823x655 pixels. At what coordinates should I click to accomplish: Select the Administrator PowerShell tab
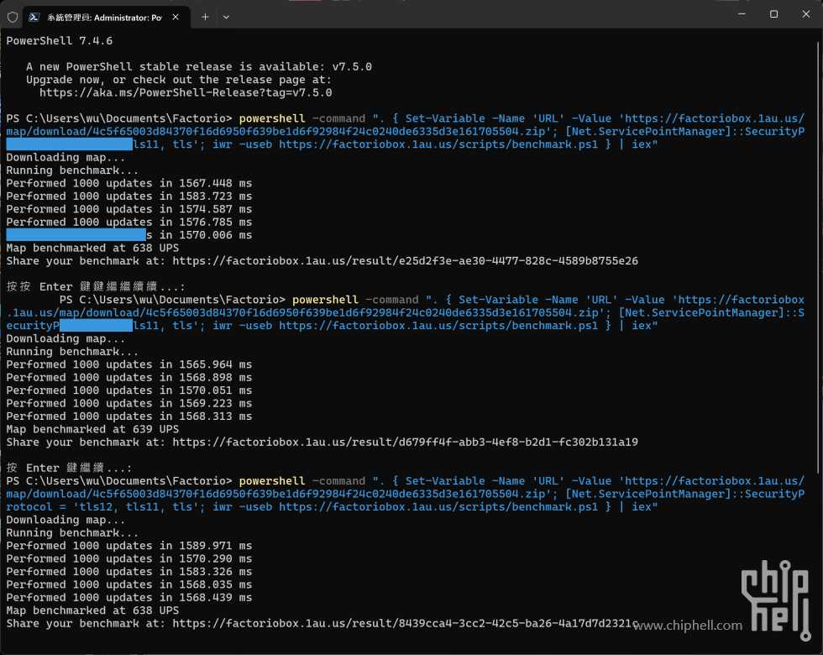(x=106, y=18)
